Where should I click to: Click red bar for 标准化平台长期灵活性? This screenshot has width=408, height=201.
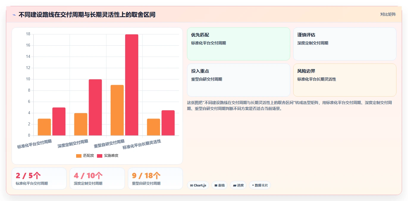[x=168, y=123]
